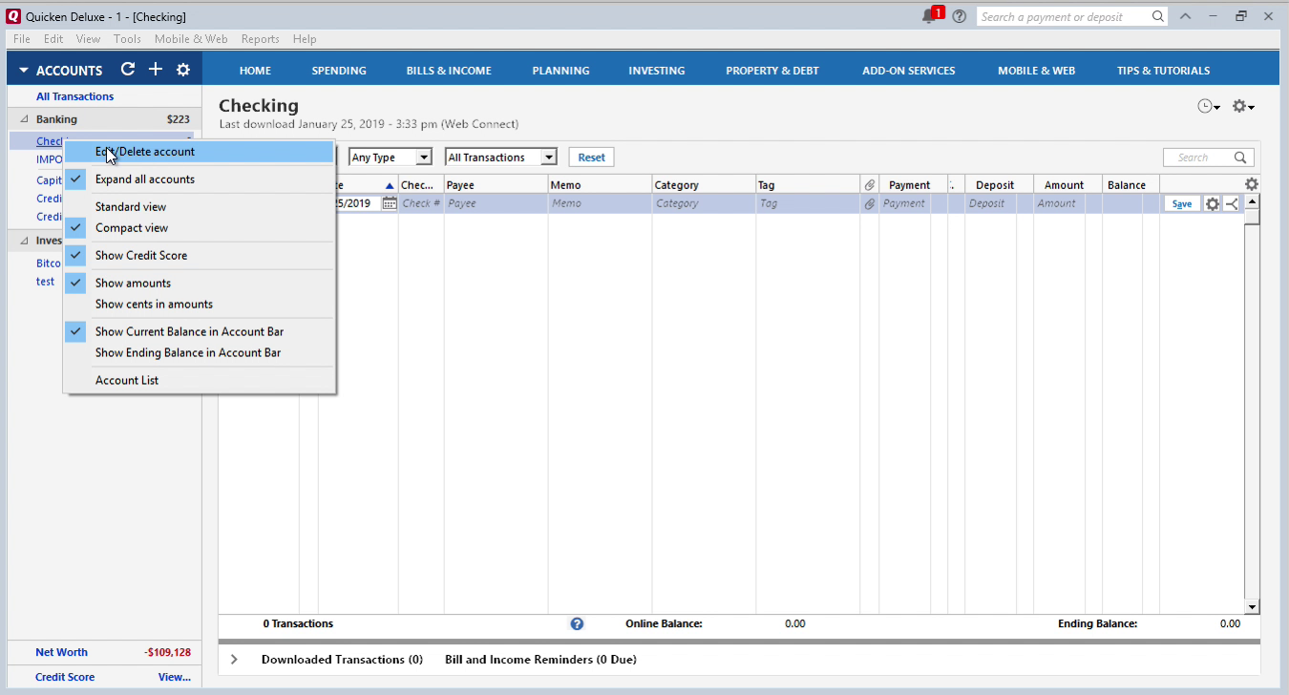This screenshot has width=1289, height=695.
Task: Click the split transaction icon
Action: [1232, 203]
